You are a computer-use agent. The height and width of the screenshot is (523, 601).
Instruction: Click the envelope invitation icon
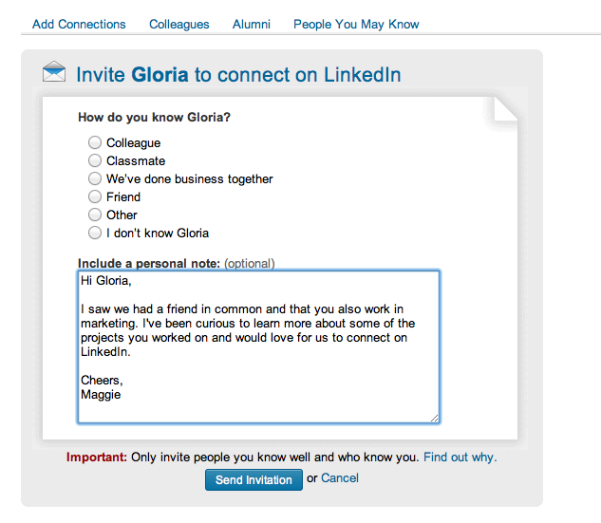[x=54, y=71]
